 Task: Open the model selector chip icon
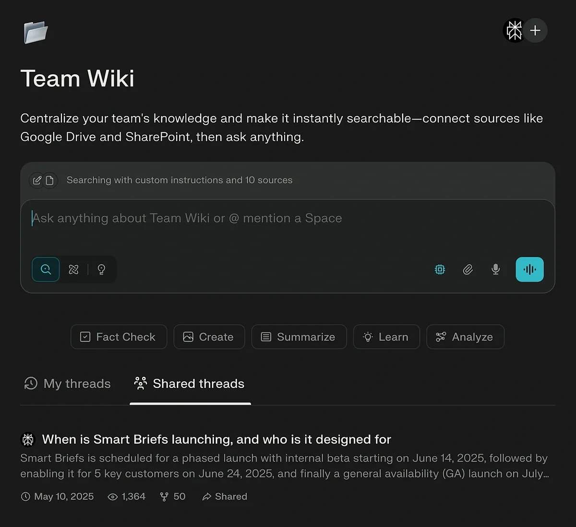440,269
